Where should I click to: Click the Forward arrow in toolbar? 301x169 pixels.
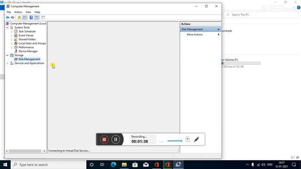click(x=13, y=17)
